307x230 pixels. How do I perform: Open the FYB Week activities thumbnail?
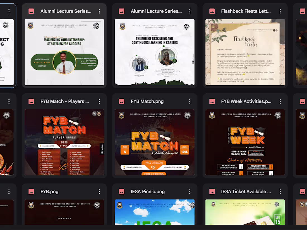[245, 142]
